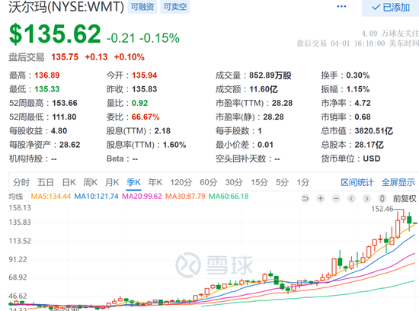419x311 pixels.
Task: Select the 季K chart tab
Action: (133, 182)
